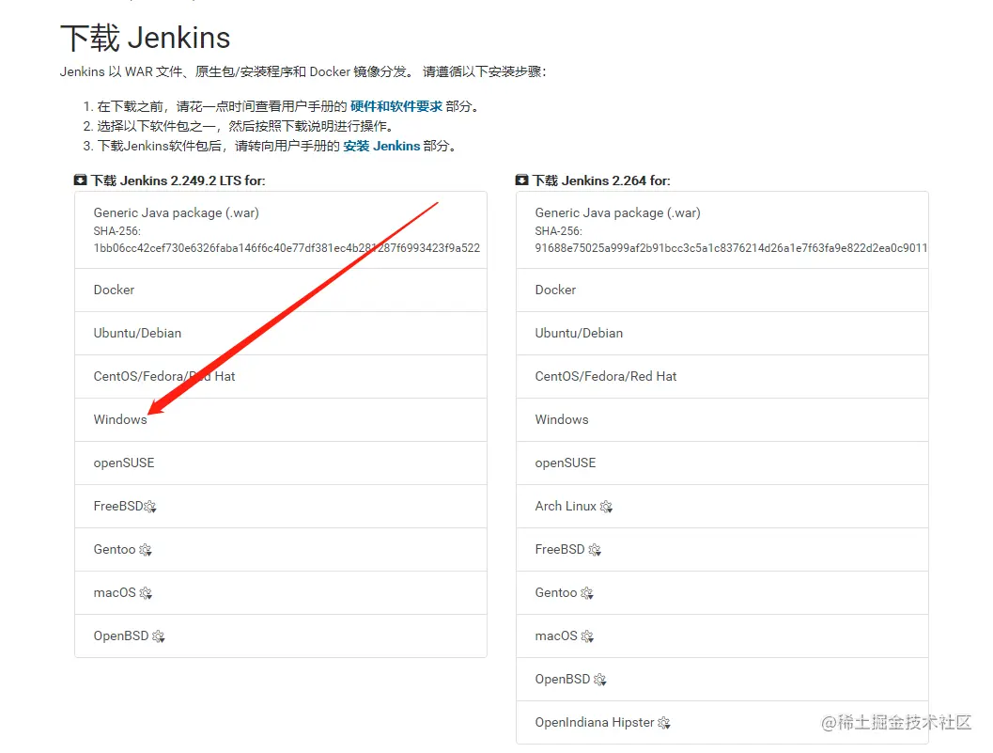Click SHA-256 hash starting with 1bb06cc42cef
Viewport: 993px width, 753px height.
point(287,248)
